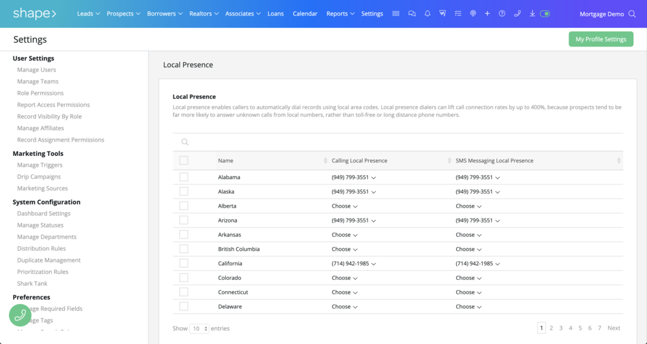The height and width of the screenshot is (344, 647).
Task: Open Role Permissions settings
Action: pos(40,93)
